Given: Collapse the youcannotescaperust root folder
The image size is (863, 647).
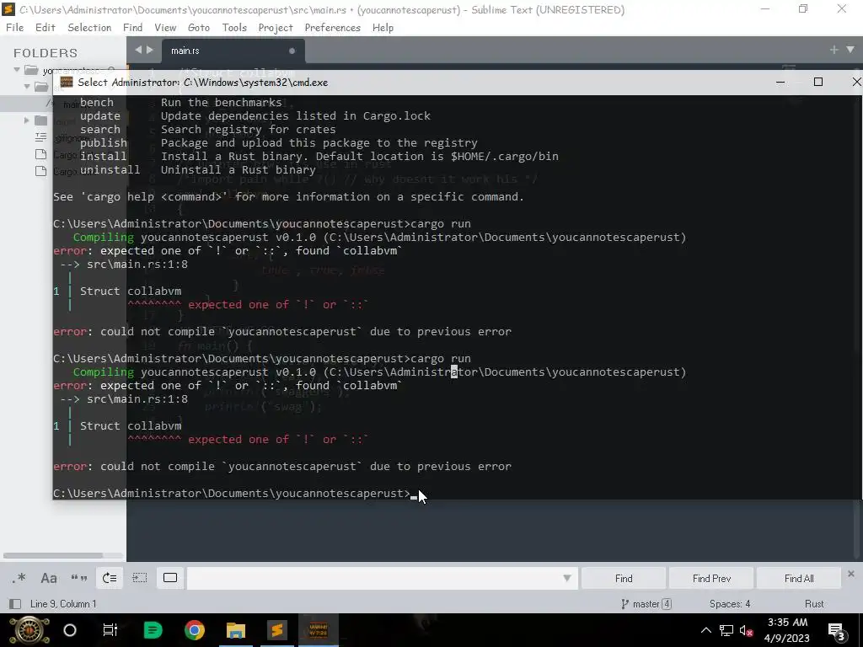Looking at the screenshot, I should click(x=17, y=70).
